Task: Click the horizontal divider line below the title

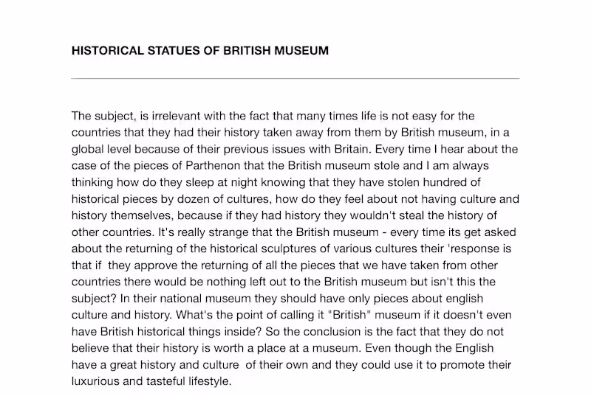Action: pyautogui.click(x=295, y=78)
